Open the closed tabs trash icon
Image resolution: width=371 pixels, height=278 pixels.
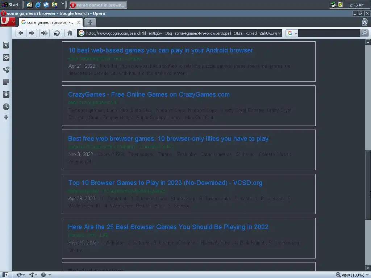[364, 22]
